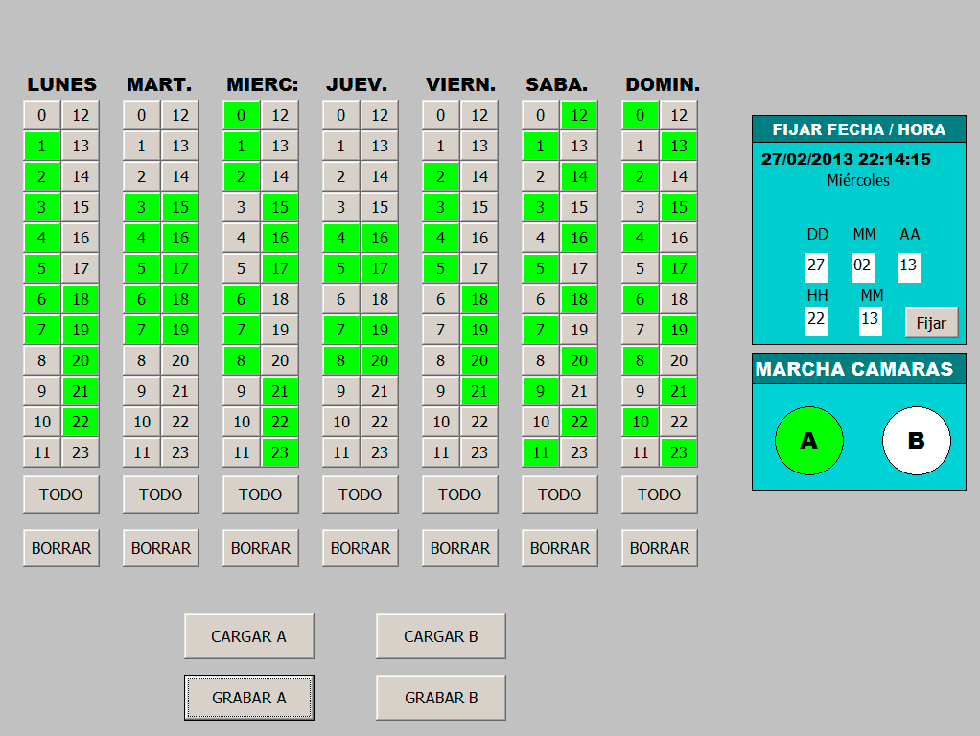Load schedule with CARGAR B
980x736 pixels.
[441, 636]
